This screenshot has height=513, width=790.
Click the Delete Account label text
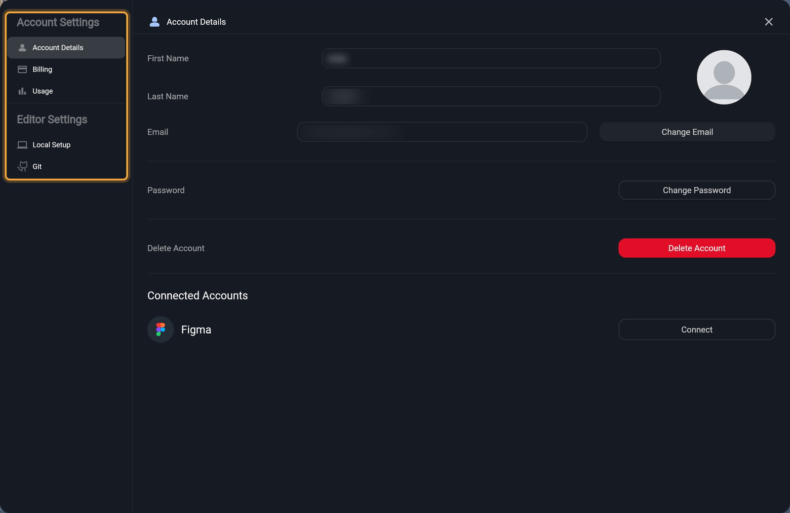click(x=176, y=248)
